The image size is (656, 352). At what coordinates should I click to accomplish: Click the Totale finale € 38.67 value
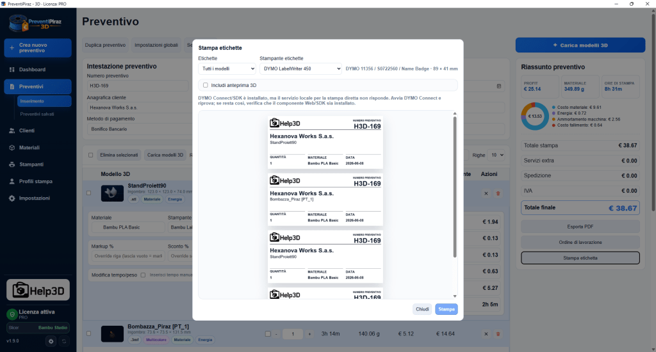[x=623, y=208]
